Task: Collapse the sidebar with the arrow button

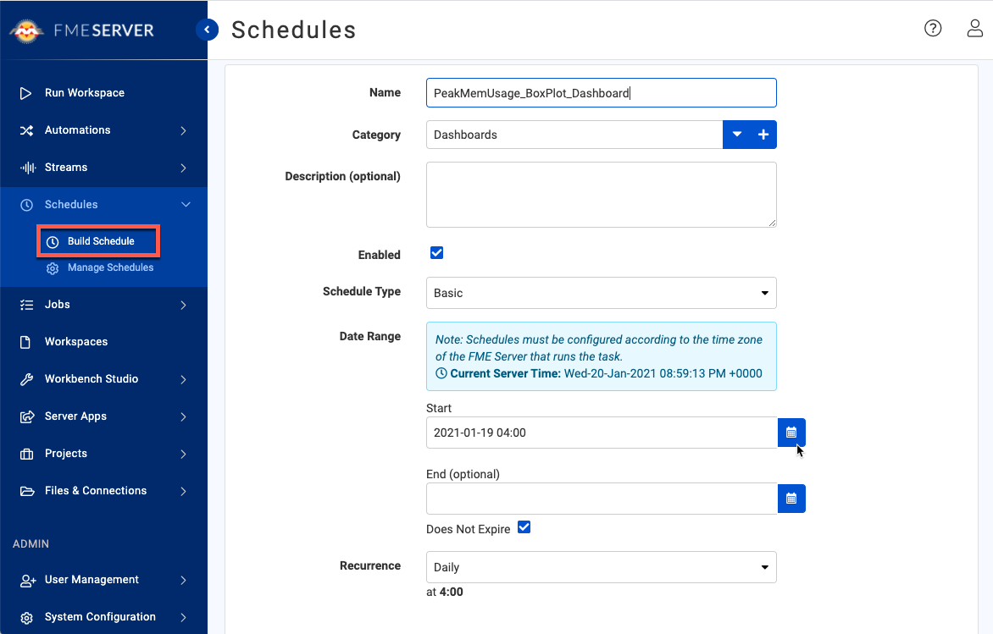Action: point(207,30)
